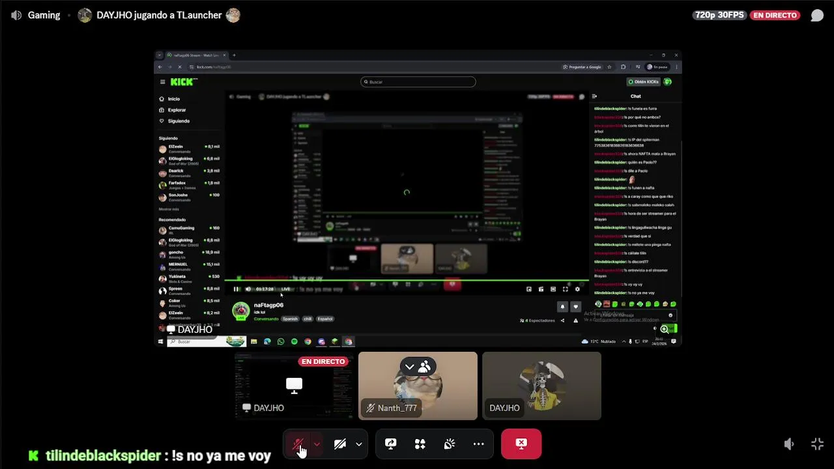Click the share icon beside Espectadores
The image size is (834, 469).
(562, 320)
